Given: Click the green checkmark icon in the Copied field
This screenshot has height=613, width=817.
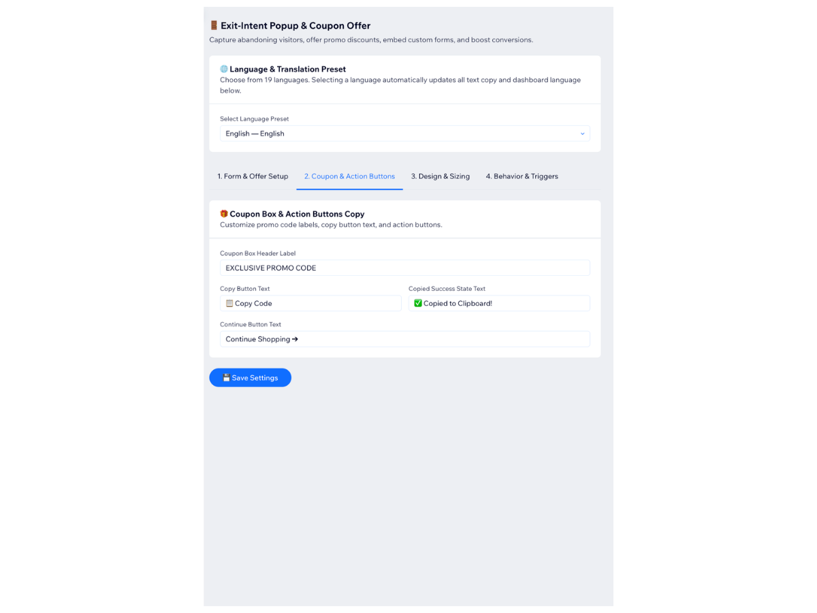Looking at the screenshot, I should tap(418, 303).
